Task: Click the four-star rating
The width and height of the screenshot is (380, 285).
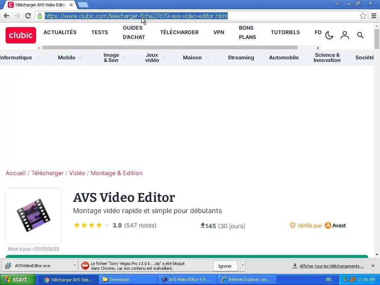Action: [91, 225]
